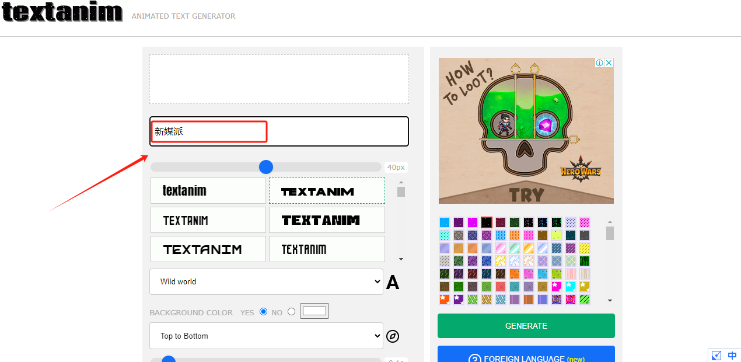Close the Hero Wars ad with X
Viewport: 741px width, 362px height.
point(609,62)
